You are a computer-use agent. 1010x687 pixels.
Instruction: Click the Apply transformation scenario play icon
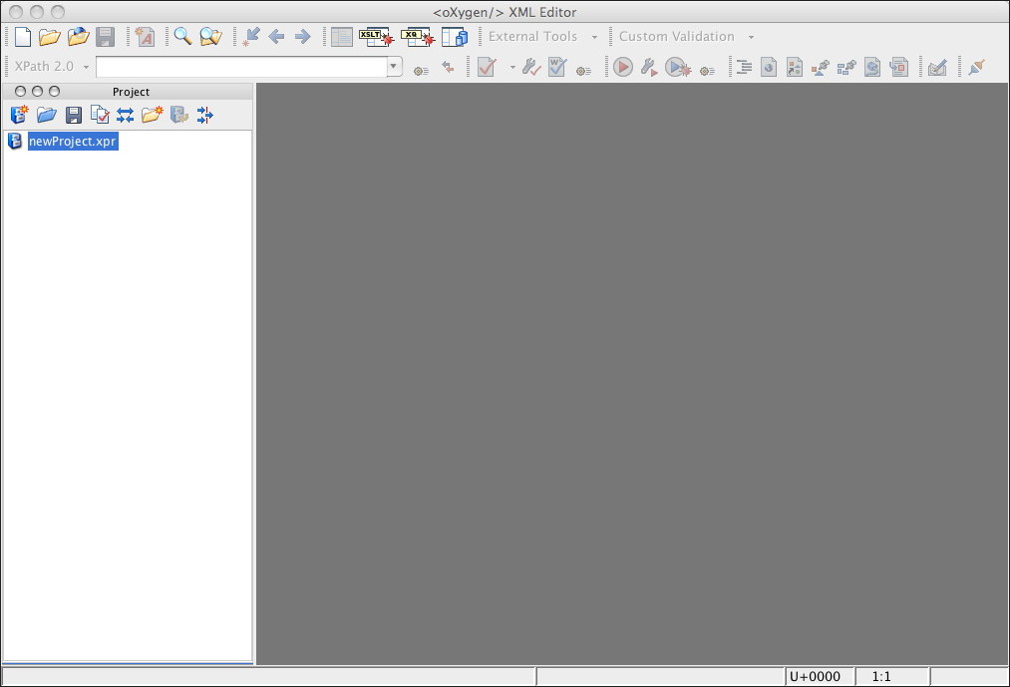623,67
